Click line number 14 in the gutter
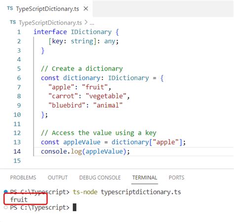Screen dimensions: 234x222 (x=17, y=151)
